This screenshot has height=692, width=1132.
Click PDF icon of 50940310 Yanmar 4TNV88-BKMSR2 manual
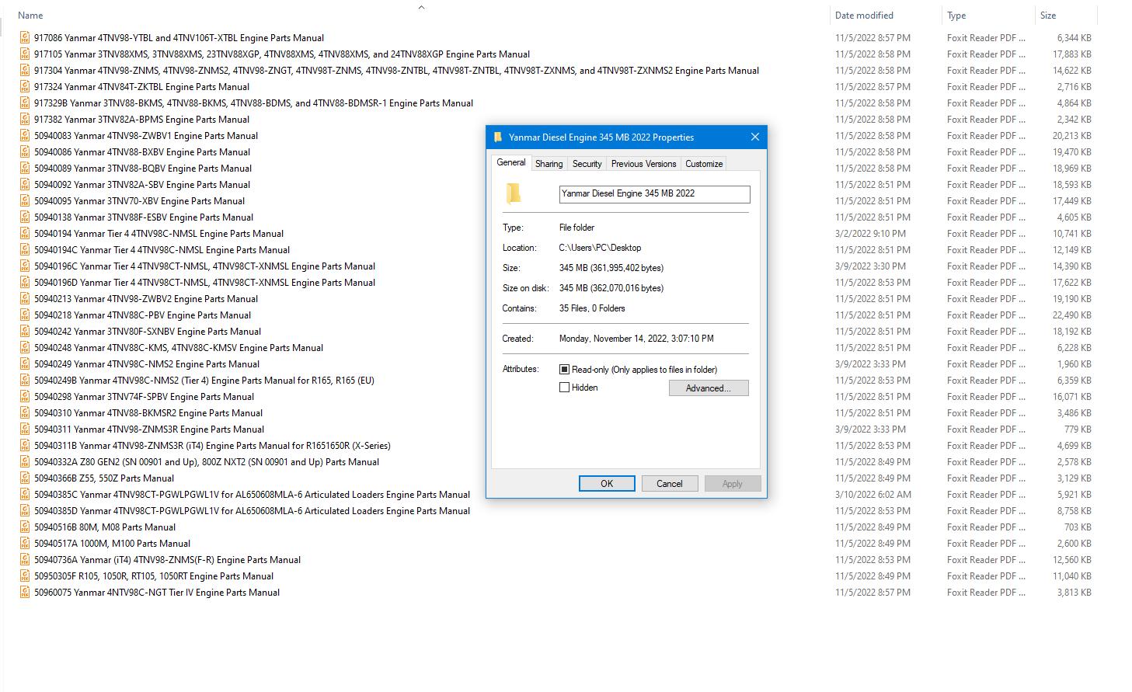pyautogui.click(x=25, y=412)
